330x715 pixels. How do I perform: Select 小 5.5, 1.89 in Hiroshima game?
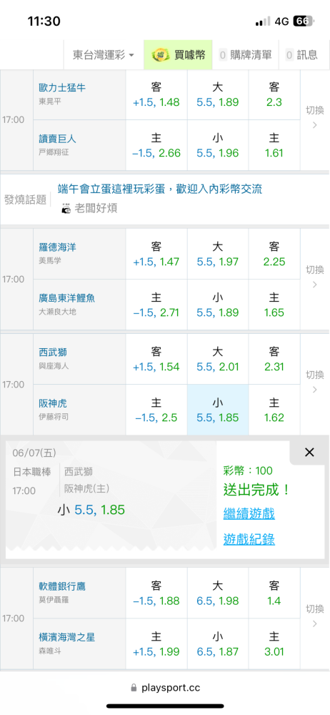click(x=218, y=305)
